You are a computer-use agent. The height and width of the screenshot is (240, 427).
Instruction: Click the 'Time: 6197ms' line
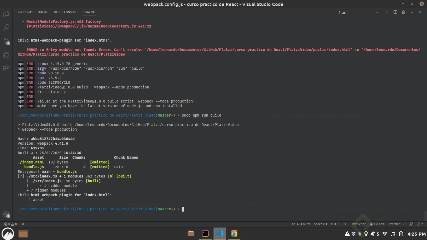[31, 148]
